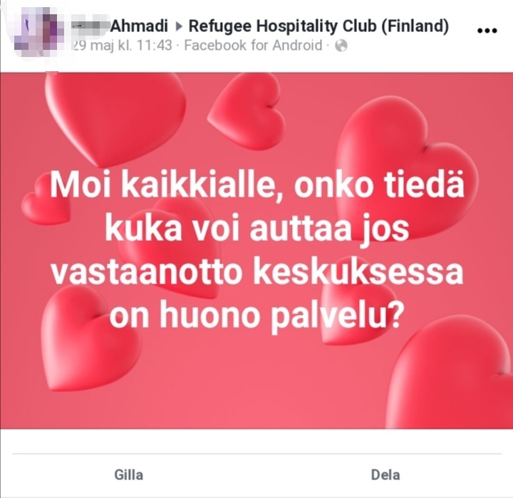Click the arrow between Ahmadi and group name
Viewport: 513px width, 498px height.
179,26
